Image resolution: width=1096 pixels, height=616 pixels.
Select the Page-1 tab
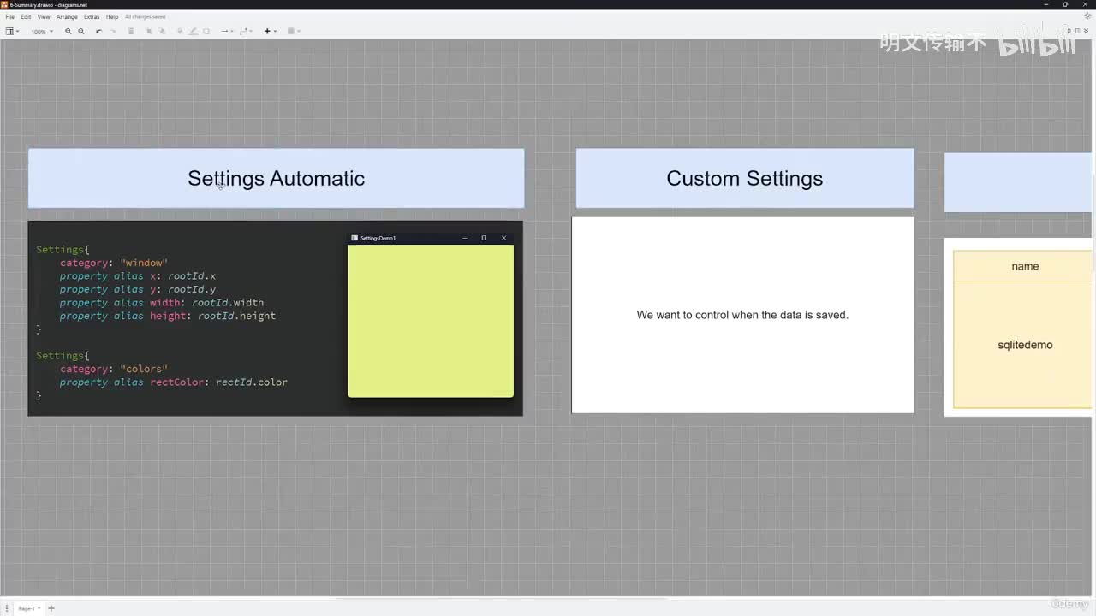[x=27, y=608]
